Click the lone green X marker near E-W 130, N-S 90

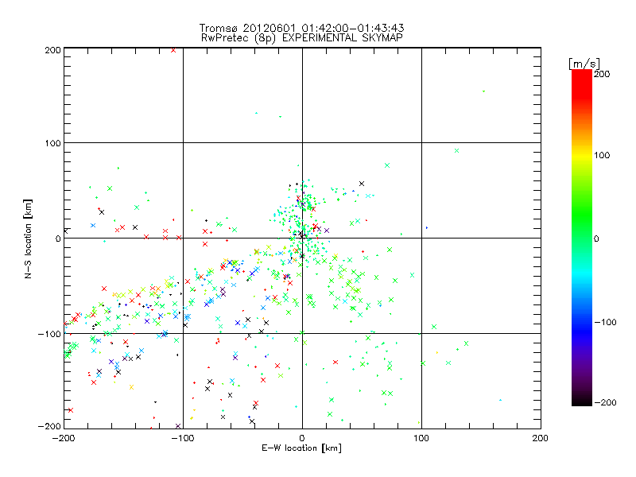456,150
